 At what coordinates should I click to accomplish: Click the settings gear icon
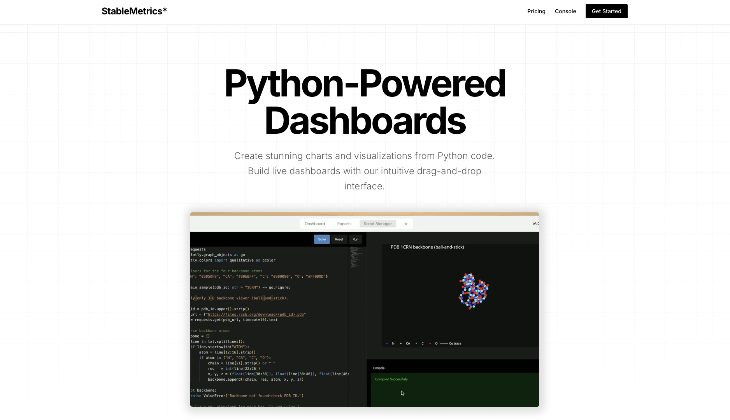[406, 224]
